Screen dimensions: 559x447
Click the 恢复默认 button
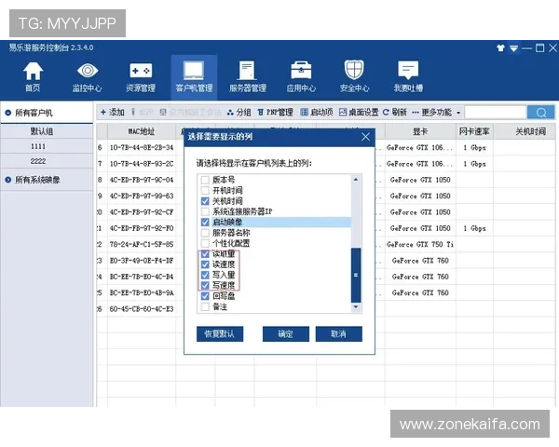[x=220, y=334]
